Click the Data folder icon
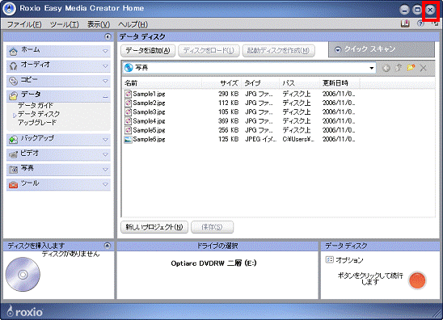Image resolution: width=443 pixels, height=320 pixels. point(13,96)
